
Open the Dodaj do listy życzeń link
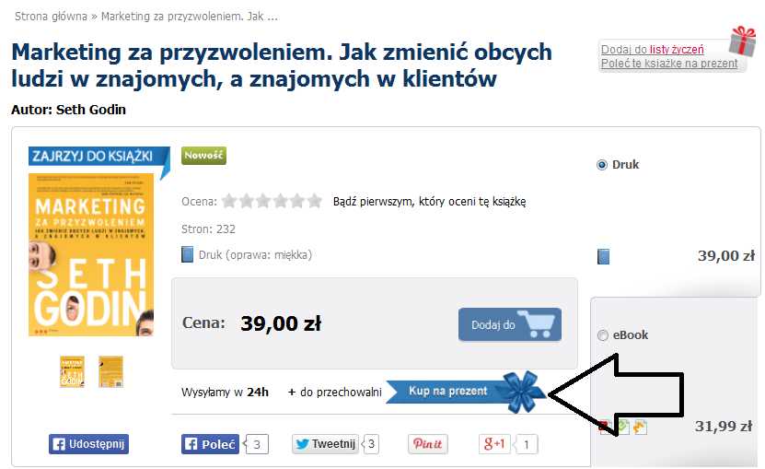pyautogui.click(x=653, y=50)
